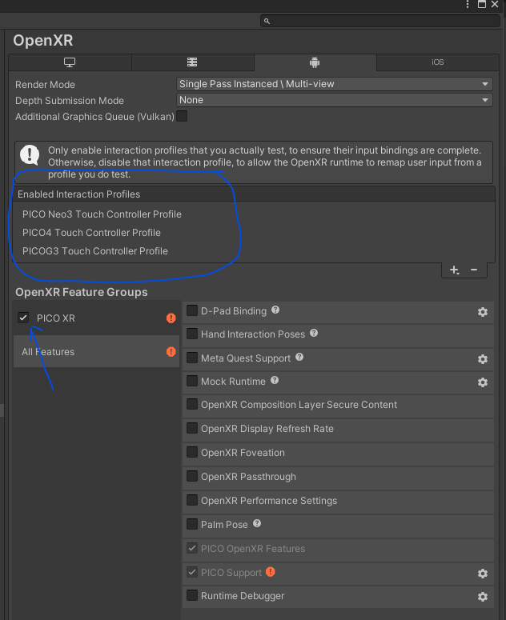Open the Depth Submission Mode dropdown
This screenshot has width=506, height=620.
point(335,100)
